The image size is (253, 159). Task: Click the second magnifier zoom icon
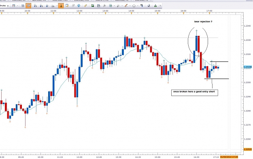click(x=41, y=6)
